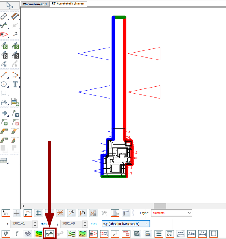Image resolution: width=226 pixels, height=239 pixels.
Task: Toggle the ROOM labels display icon
Action: (180, 234)
